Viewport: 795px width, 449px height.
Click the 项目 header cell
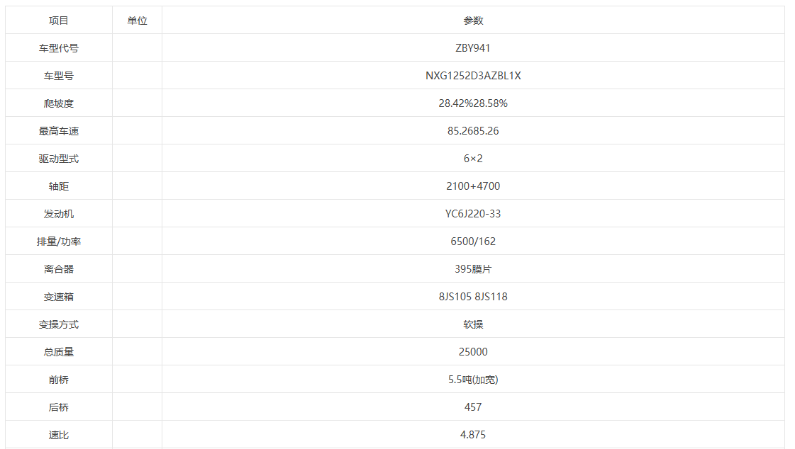coord(59,21)
